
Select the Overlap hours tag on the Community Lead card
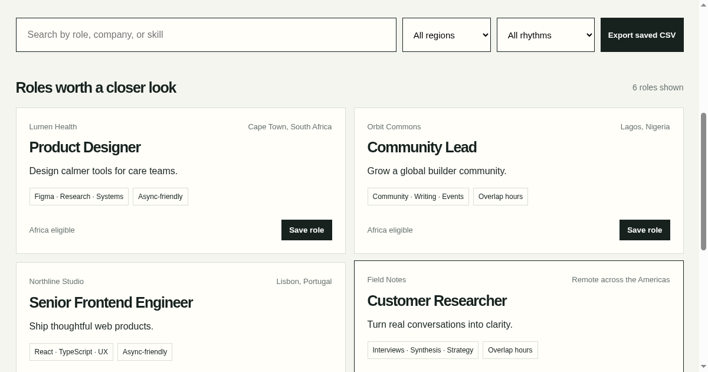(500, 197)
